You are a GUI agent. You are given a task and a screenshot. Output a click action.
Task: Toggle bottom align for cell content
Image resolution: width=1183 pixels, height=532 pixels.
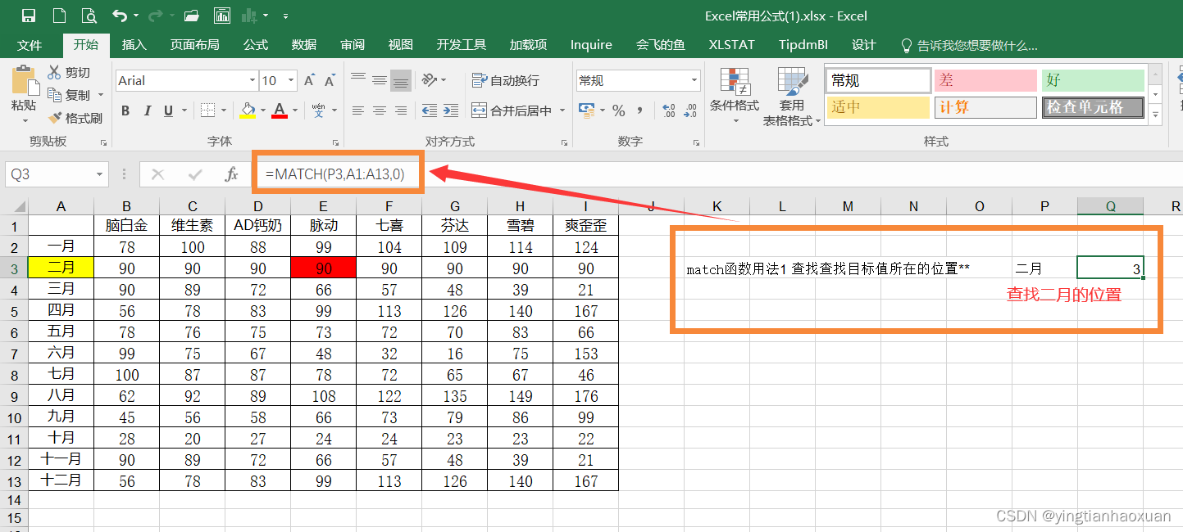[401, 80]
